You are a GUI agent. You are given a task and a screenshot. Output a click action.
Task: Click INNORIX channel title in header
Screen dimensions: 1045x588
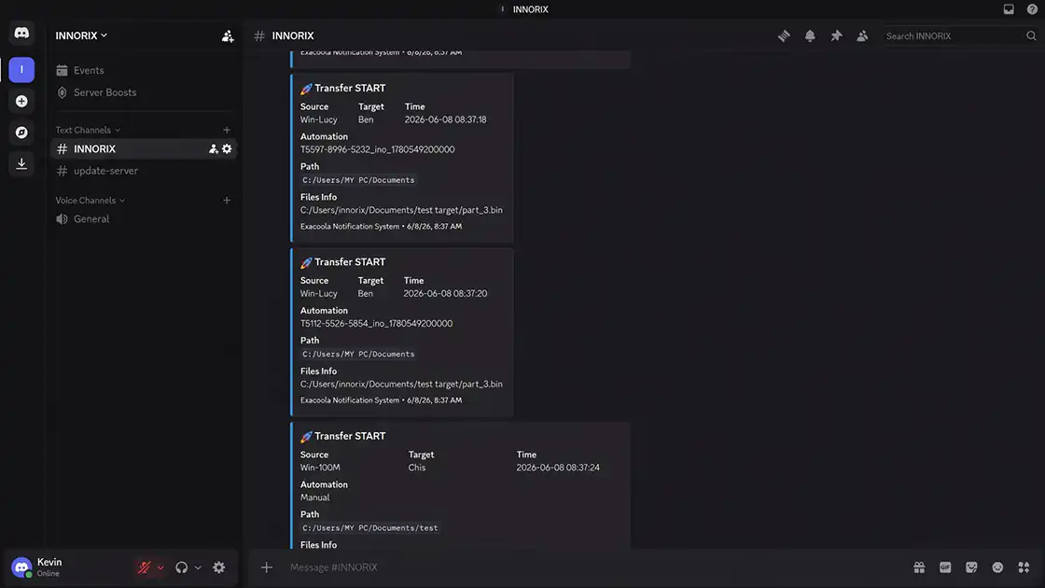293,36
